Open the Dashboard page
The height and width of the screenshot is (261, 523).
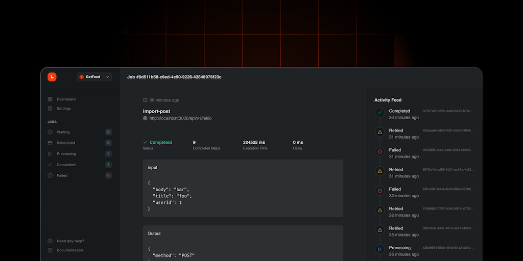click(x=66, y=99)
